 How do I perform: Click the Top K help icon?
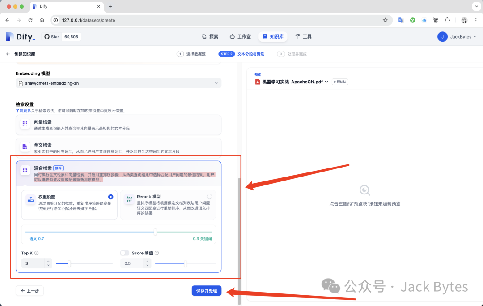click(37, 253)
